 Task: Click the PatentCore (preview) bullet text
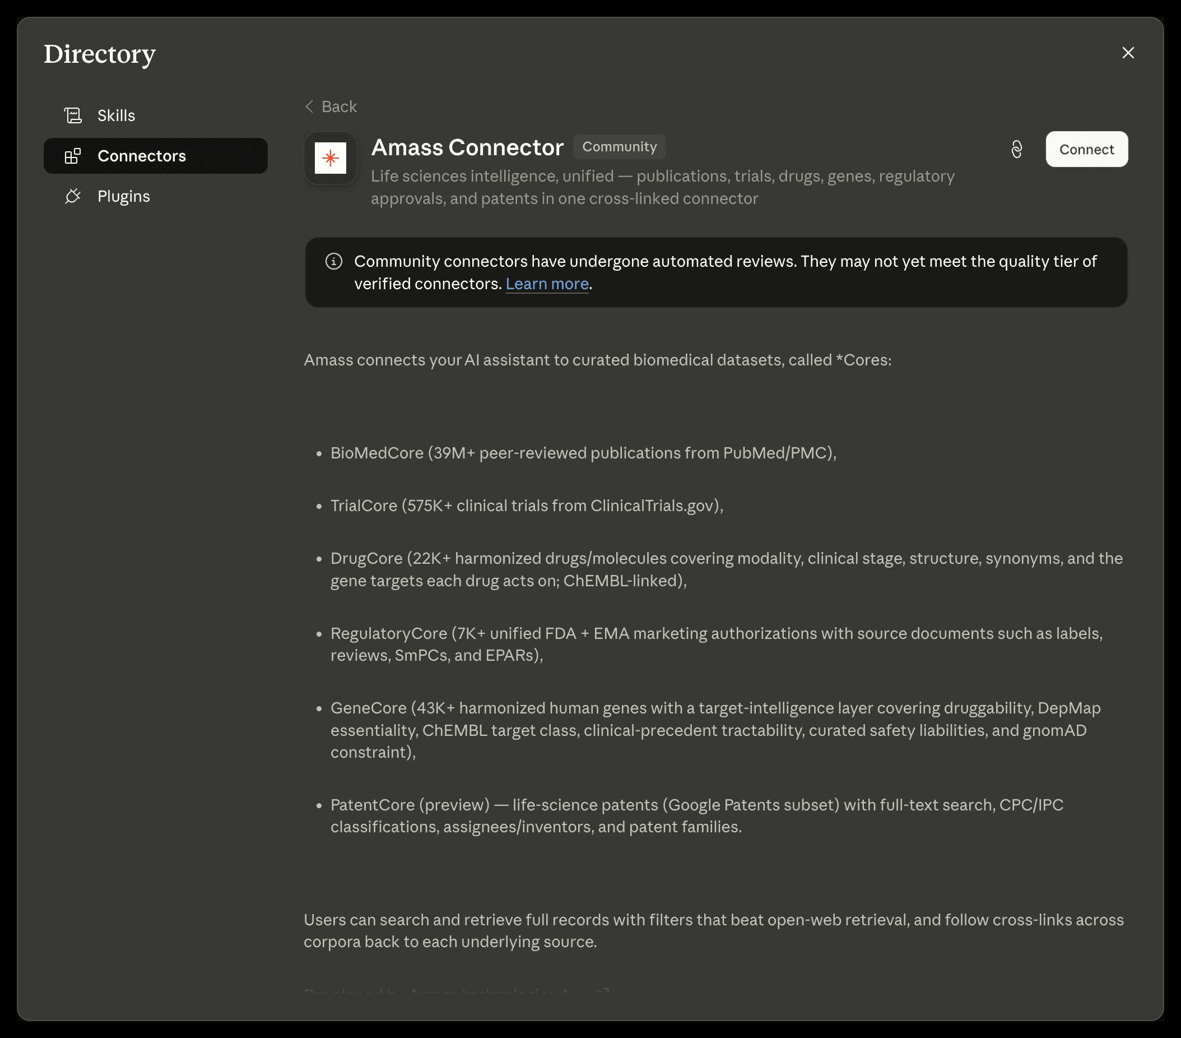click(x=697, y=815)
